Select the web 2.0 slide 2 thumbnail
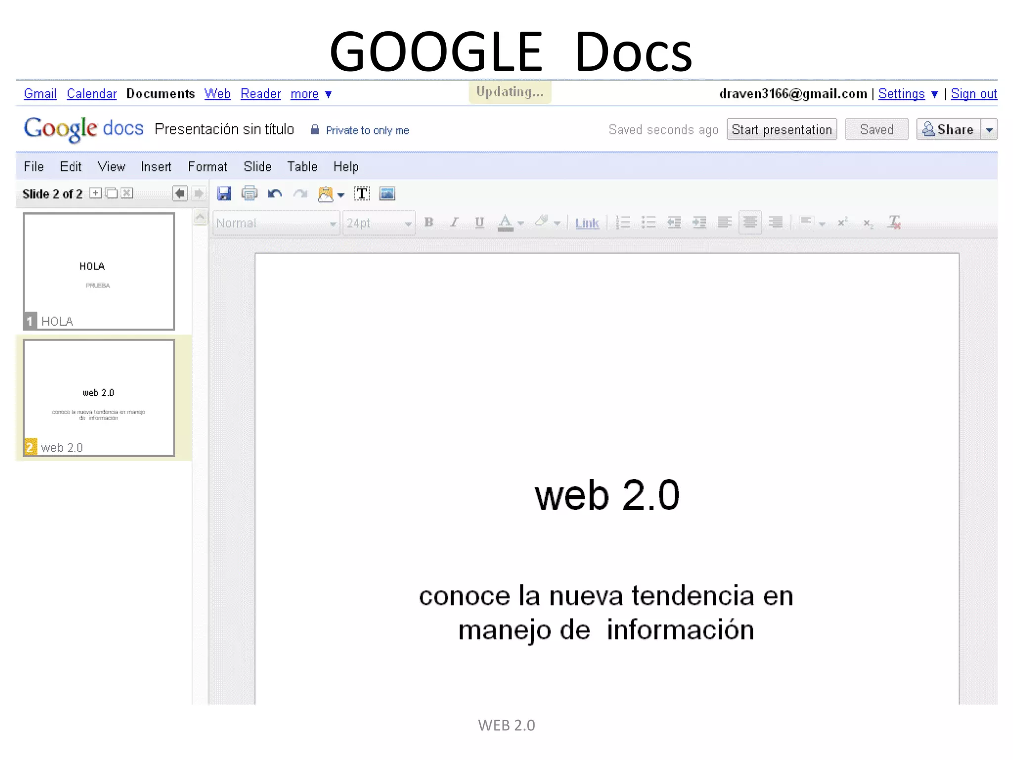1013x760 pixels. pos(99,397)
